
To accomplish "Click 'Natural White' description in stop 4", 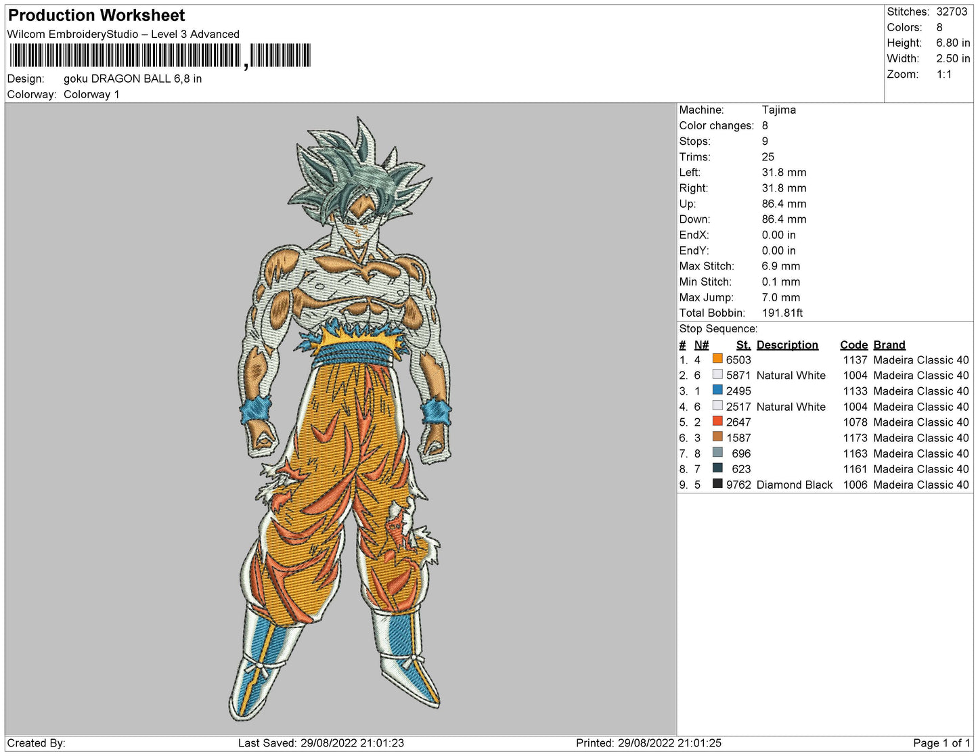I will pos(791,407).
